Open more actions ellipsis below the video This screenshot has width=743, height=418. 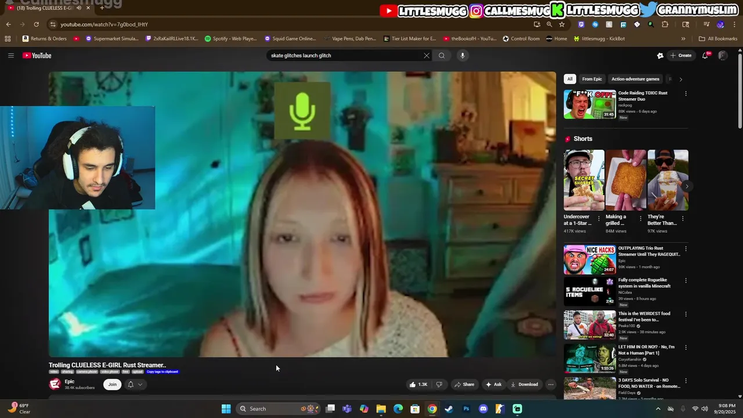pos(551,384)
